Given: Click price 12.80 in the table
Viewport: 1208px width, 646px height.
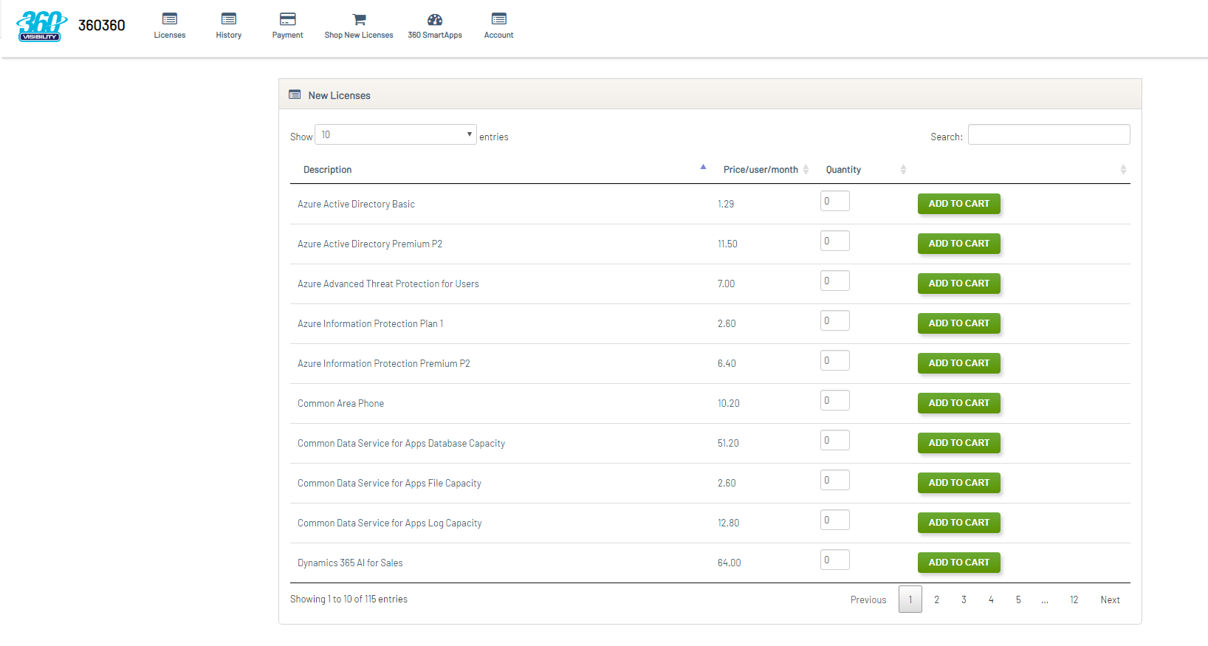Looking at the screenshot, I should pyautogui.click(x=728, y=523).
